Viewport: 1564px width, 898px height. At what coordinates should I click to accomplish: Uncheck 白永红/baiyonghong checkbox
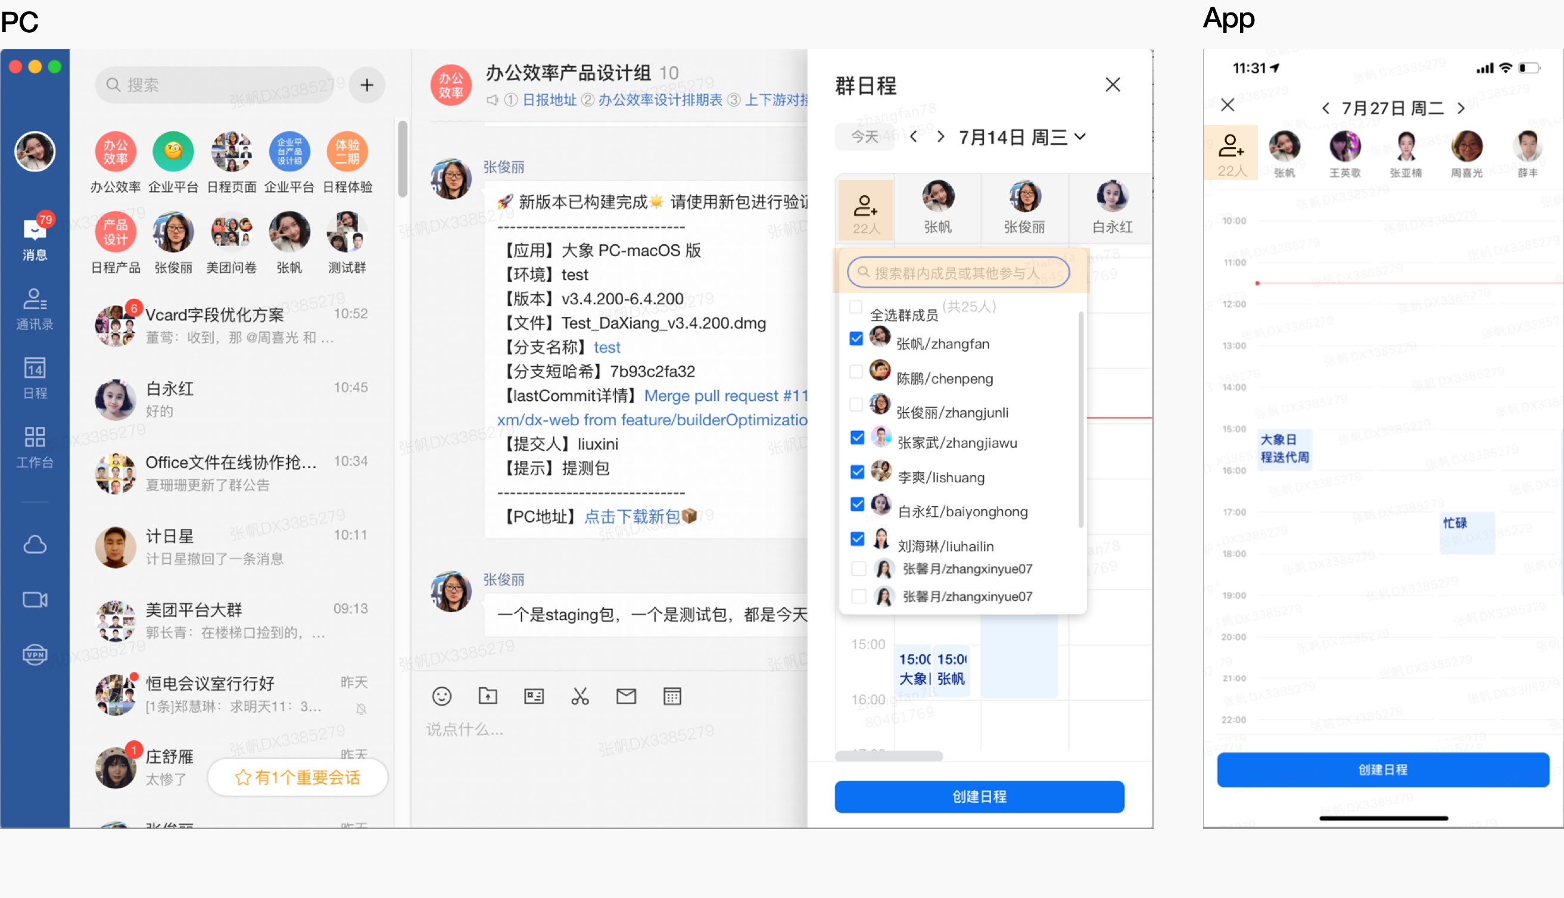(857, 504)
